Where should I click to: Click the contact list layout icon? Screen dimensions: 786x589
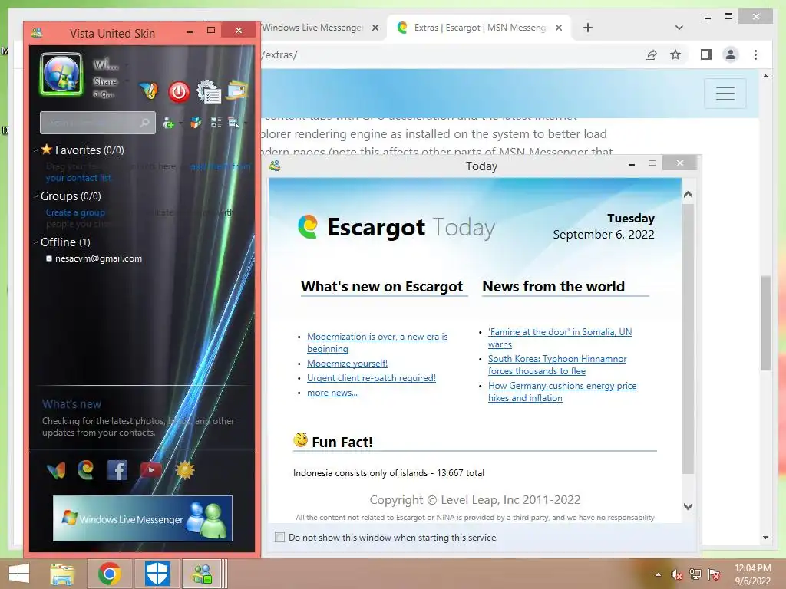click(x=216, y=122)
